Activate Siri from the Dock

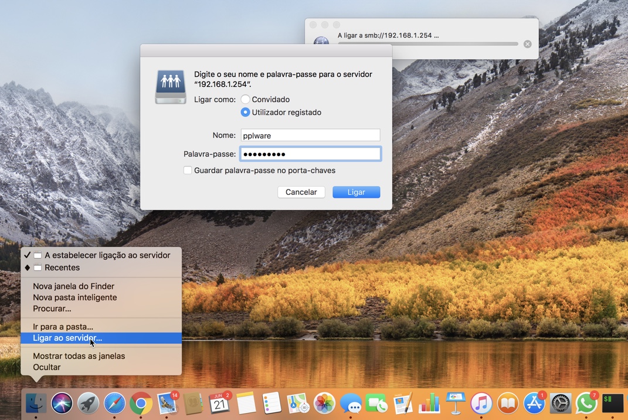62,403
